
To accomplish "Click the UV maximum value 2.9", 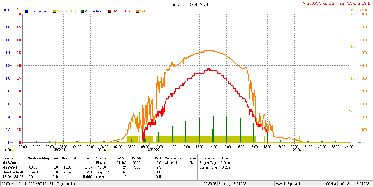I will [159, 167].
